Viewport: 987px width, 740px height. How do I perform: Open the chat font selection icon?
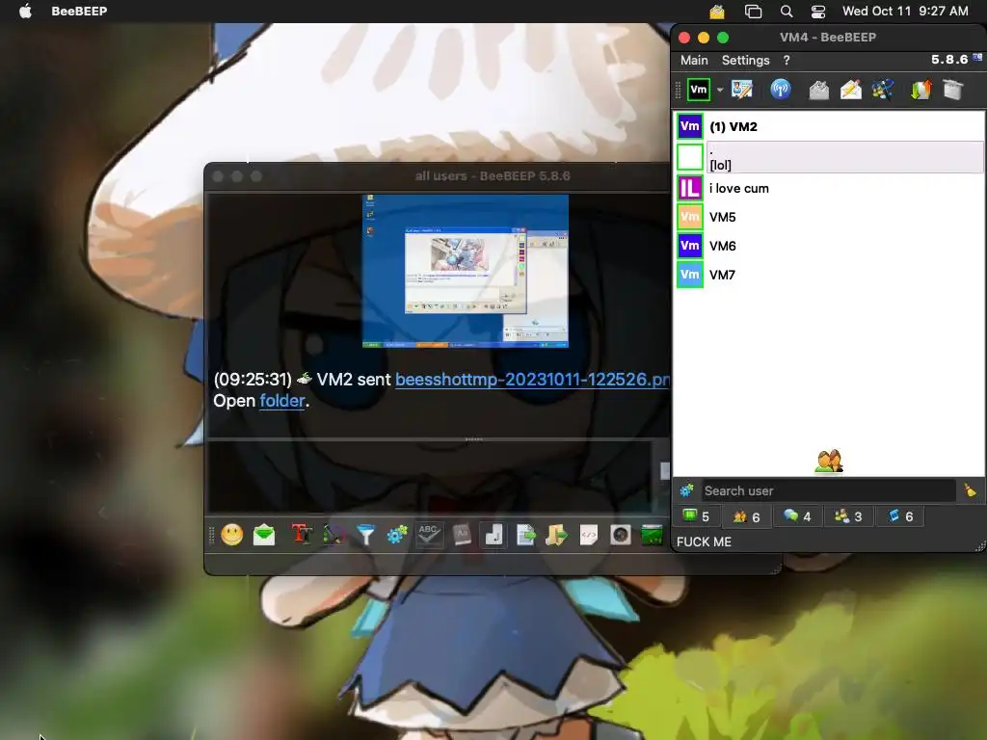pos(302,535)
